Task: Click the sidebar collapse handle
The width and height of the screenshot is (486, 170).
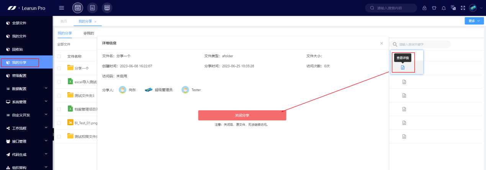Action: 53,134
